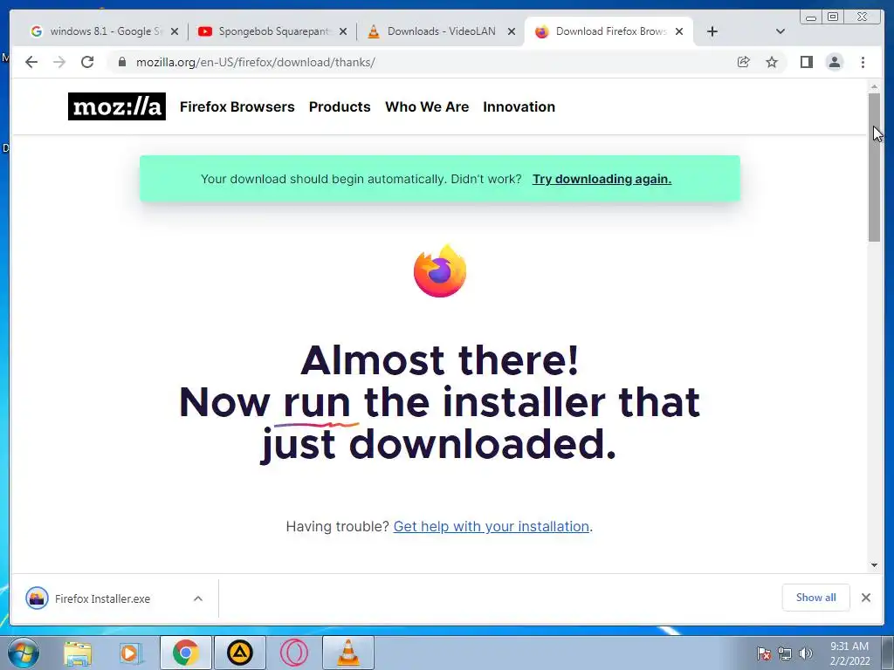894x670 pixels.
Task: Open VLC media player from the taskbar
Action: (348, 653)
